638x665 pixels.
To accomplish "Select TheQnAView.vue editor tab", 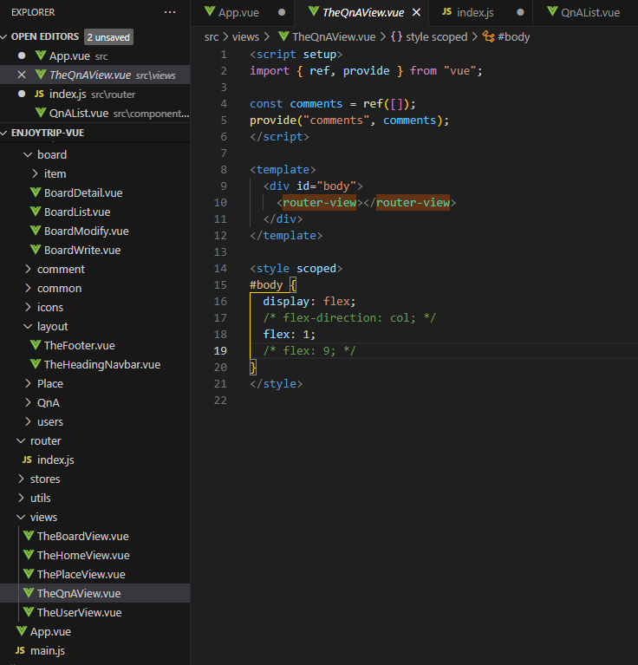I will pos(363,12).
